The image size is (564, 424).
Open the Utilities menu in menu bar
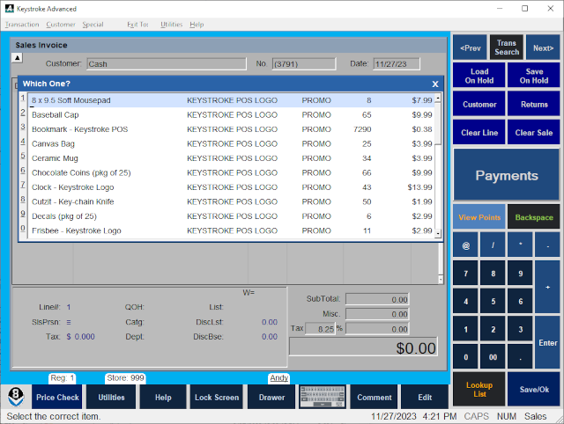171,25
